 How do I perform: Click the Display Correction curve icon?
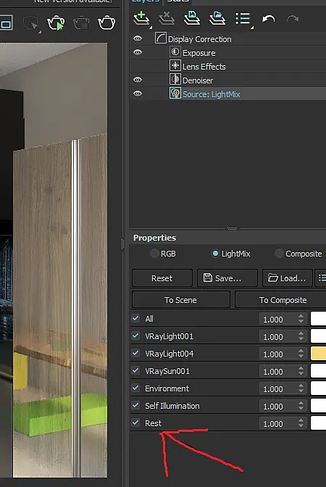tap(161, 38)
